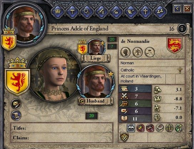Open the cross religion tab icon
The height and width of the screenshot is (149, 194).
pyautogui.click(x=145, y=11)
